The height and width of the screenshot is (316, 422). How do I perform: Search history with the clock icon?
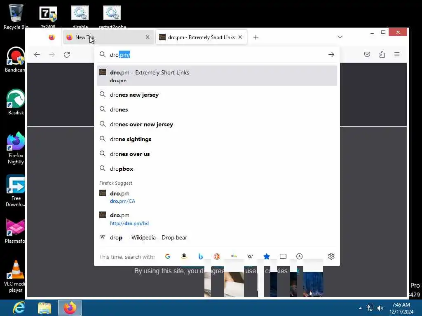(x=299, y=257)
